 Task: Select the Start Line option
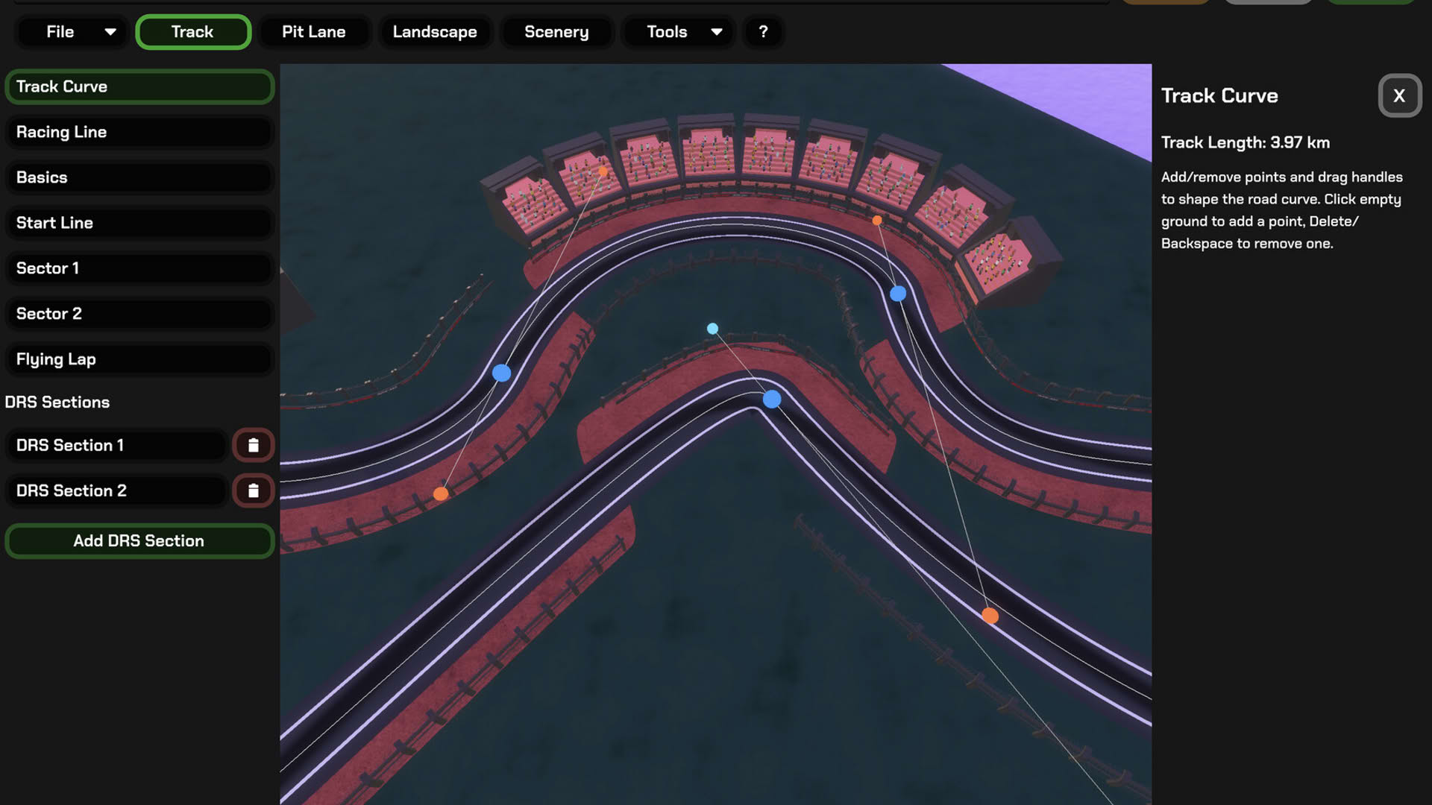139,223
